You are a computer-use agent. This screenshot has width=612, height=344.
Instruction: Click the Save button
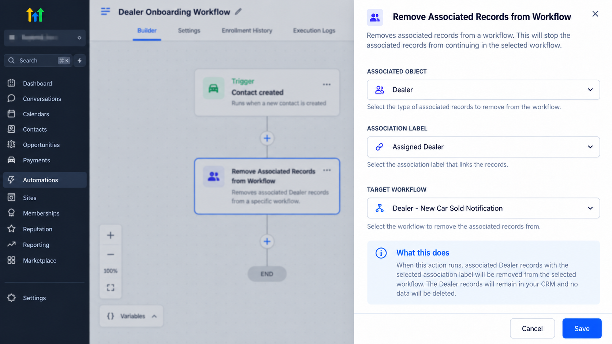click(x=582, y=329)
